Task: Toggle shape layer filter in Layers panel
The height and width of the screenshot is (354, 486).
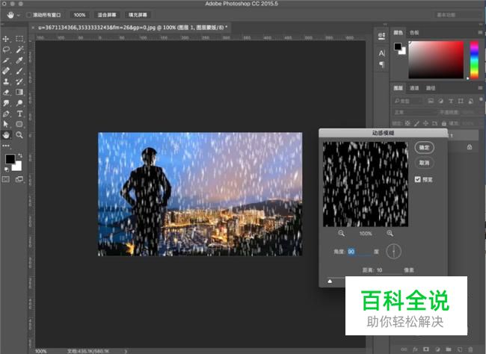Action: click(461, 101)
